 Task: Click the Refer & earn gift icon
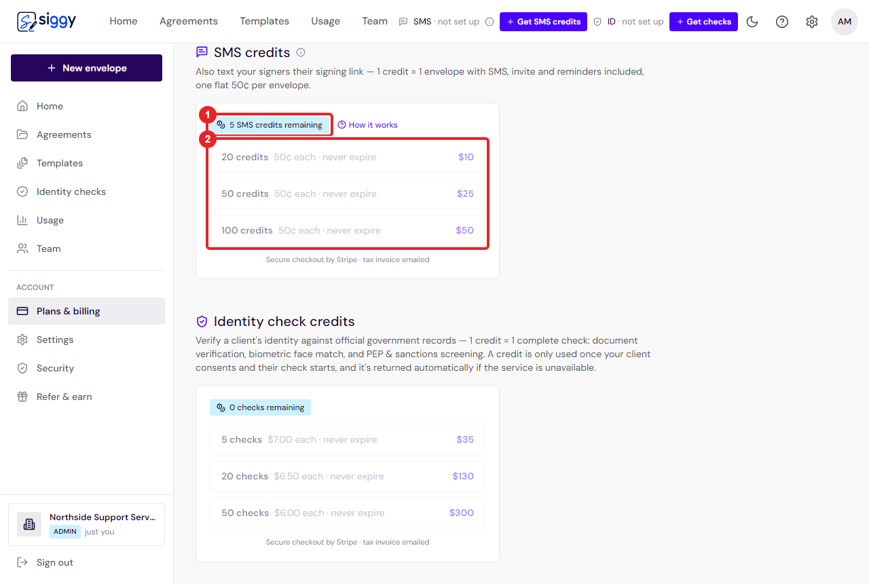(22, 397)
